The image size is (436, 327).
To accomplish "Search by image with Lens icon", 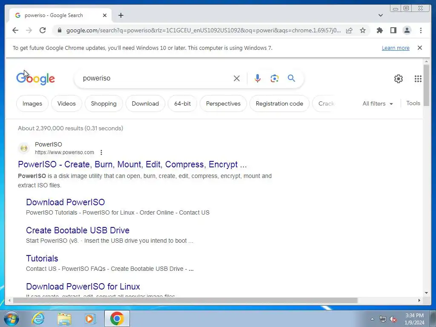I will (x=275, y=78).
